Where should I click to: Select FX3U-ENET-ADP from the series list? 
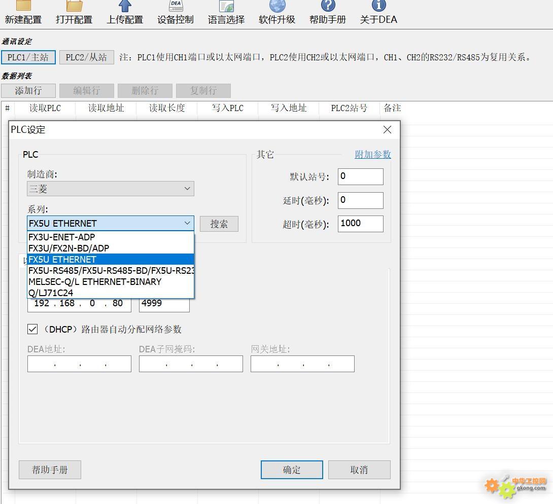111,237
